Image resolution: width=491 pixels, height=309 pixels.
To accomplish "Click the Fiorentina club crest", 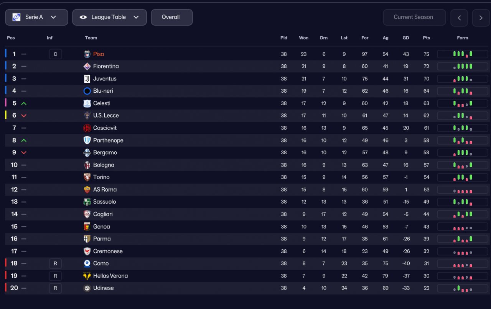I will (87, 66).
